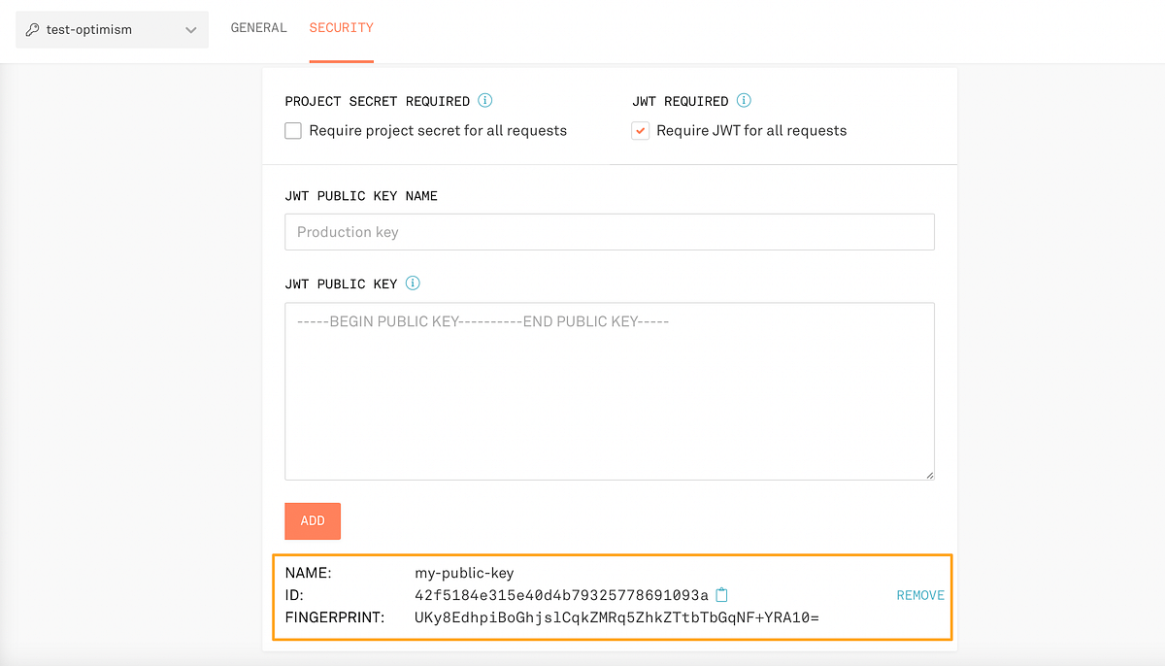Viewport: 1165px width, 666px height.
Task: Focus the JWT Public Key Name field
Action: pyautogui.click(x=610, y=232)
